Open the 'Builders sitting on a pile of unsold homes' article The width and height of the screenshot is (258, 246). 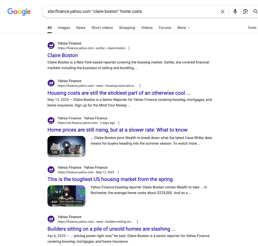[x=111, y=229]
